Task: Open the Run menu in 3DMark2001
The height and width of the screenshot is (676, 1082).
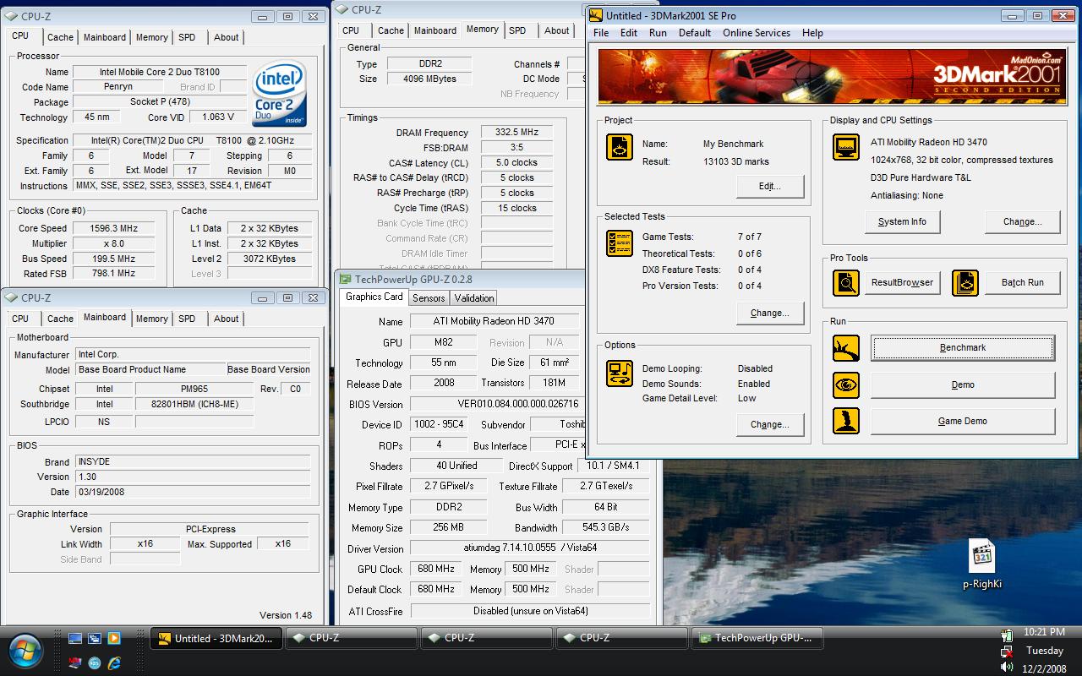Action: point(658,33)
